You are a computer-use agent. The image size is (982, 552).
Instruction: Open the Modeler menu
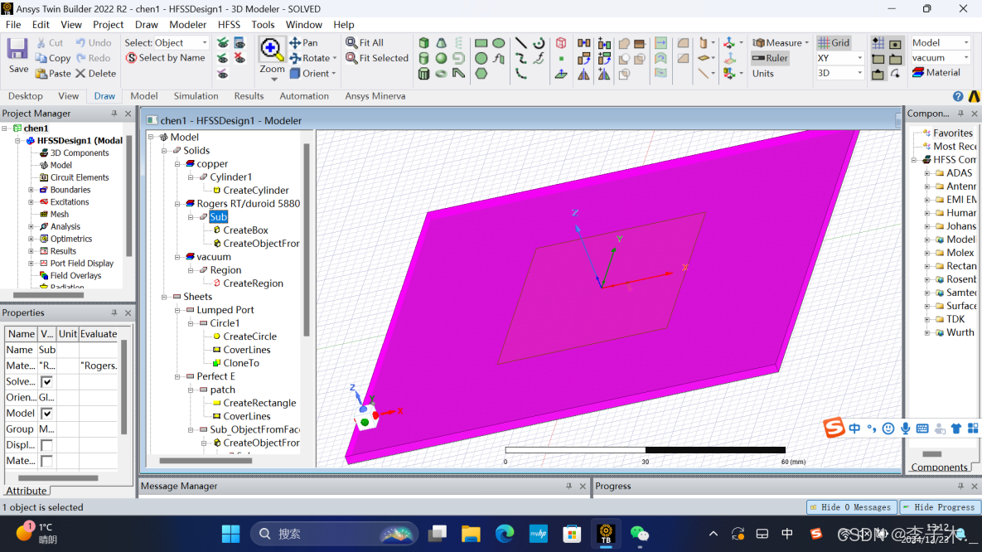click(x=187, y=24)
